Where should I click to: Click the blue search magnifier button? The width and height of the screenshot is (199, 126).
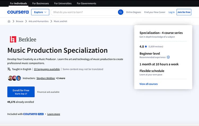[120, 12]
